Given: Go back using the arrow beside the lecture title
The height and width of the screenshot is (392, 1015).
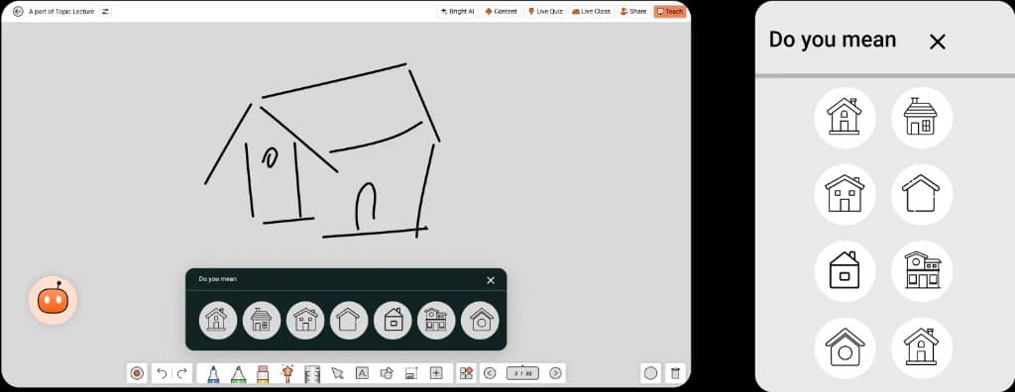Looking at the screenshot, I should click(18, 11).
